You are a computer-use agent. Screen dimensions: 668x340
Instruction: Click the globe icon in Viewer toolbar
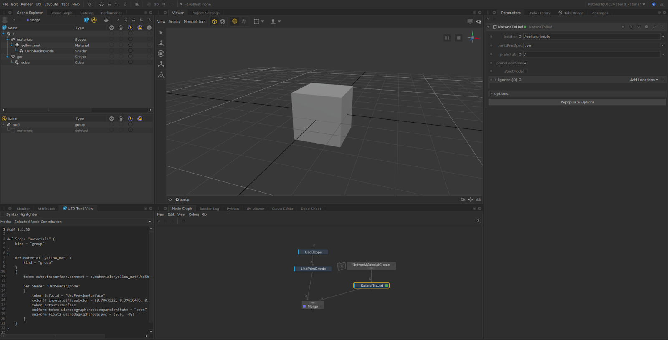point(223,22)
